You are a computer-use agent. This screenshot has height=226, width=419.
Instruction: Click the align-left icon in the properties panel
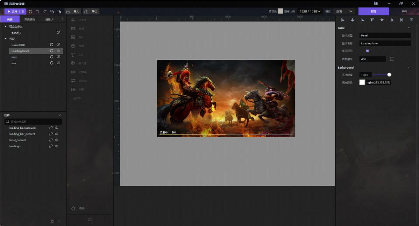coord(342,20)
